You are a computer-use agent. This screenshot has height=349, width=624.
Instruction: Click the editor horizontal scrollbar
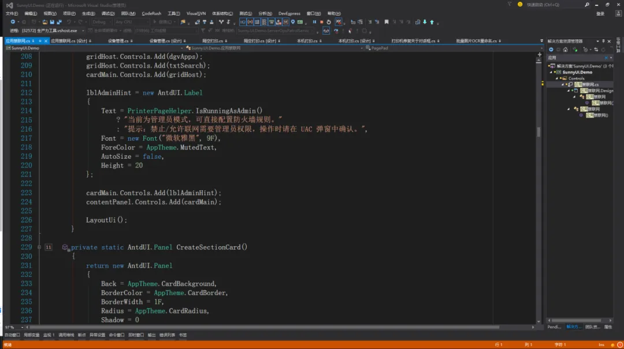point(265,327)
